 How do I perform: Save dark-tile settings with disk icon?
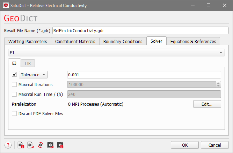point(60,145)
